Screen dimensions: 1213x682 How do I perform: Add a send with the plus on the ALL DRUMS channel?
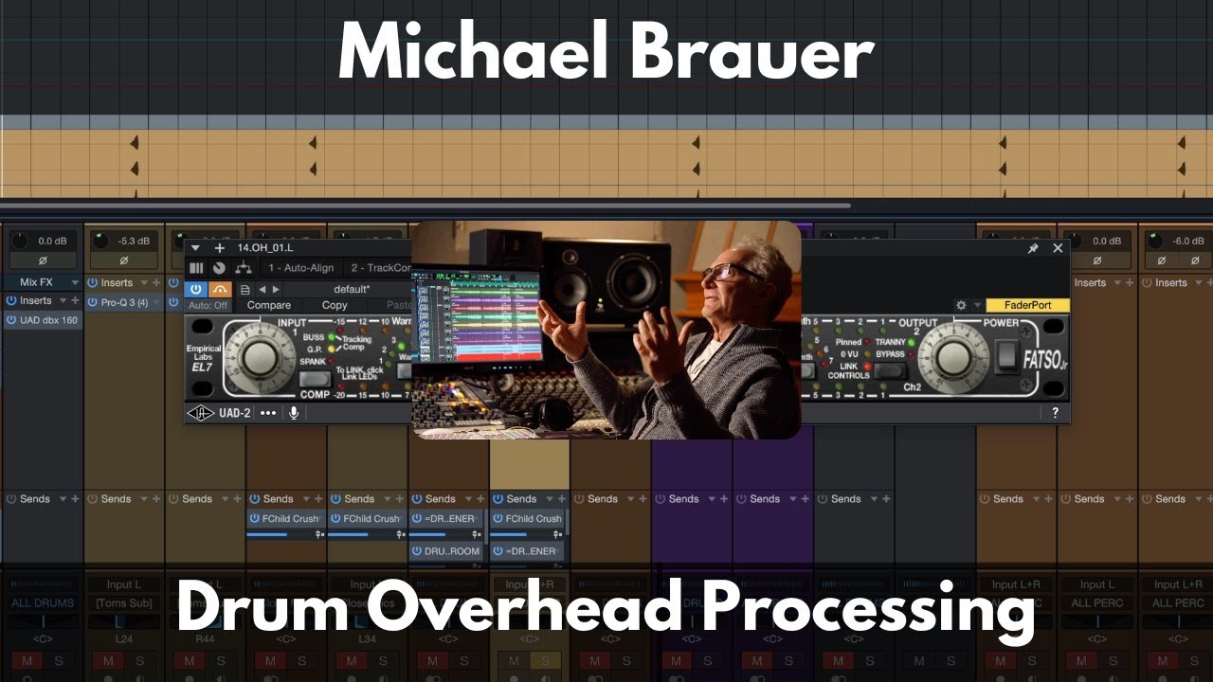pos(75,498)
